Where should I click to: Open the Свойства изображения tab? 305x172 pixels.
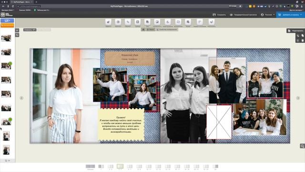(x=167, y=30)
